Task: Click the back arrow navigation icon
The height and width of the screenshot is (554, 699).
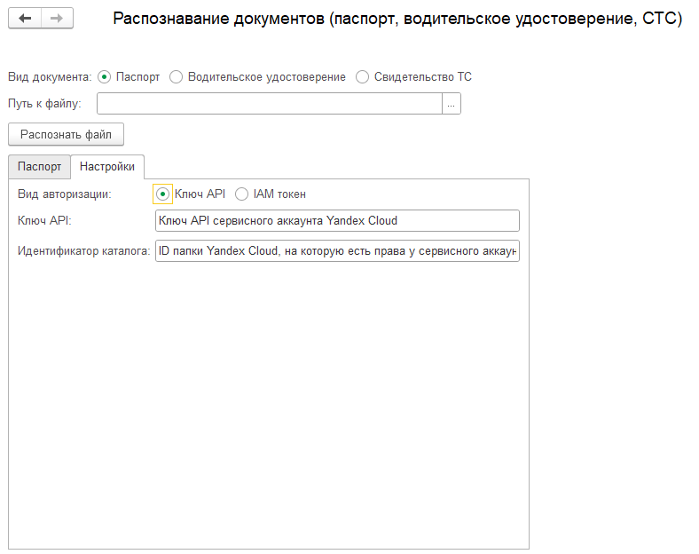Action: (x=25, y=19)
